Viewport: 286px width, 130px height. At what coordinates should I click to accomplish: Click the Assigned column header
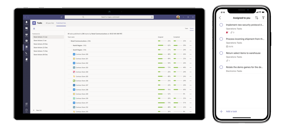coord(161,37)
